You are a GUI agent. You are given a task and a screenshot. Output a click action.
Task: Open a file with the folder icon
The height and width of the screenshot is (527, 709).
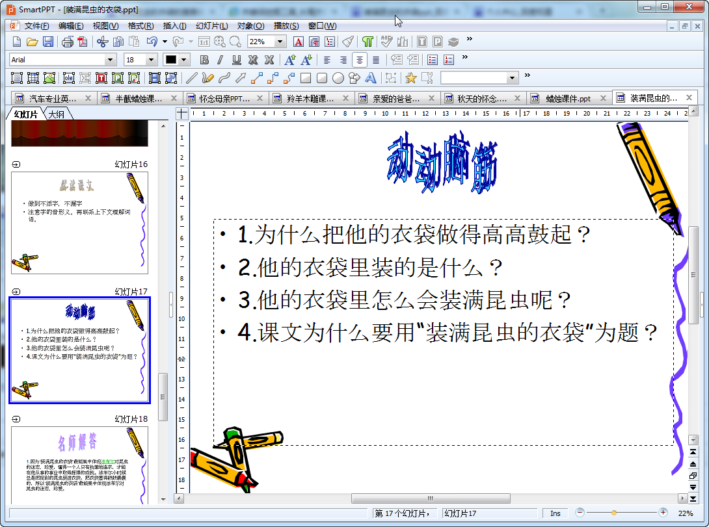click(32, 42)
